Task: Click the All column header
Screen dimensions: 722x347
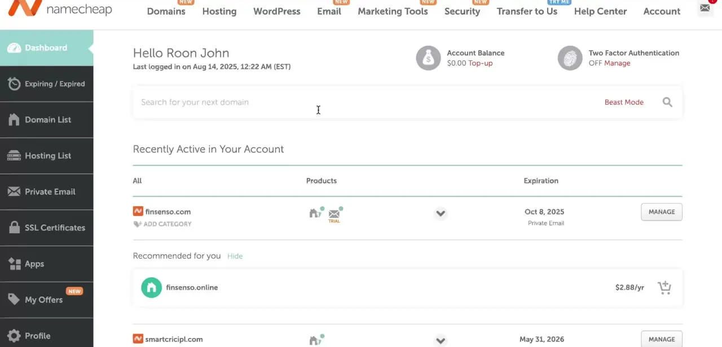Action: 137,181
